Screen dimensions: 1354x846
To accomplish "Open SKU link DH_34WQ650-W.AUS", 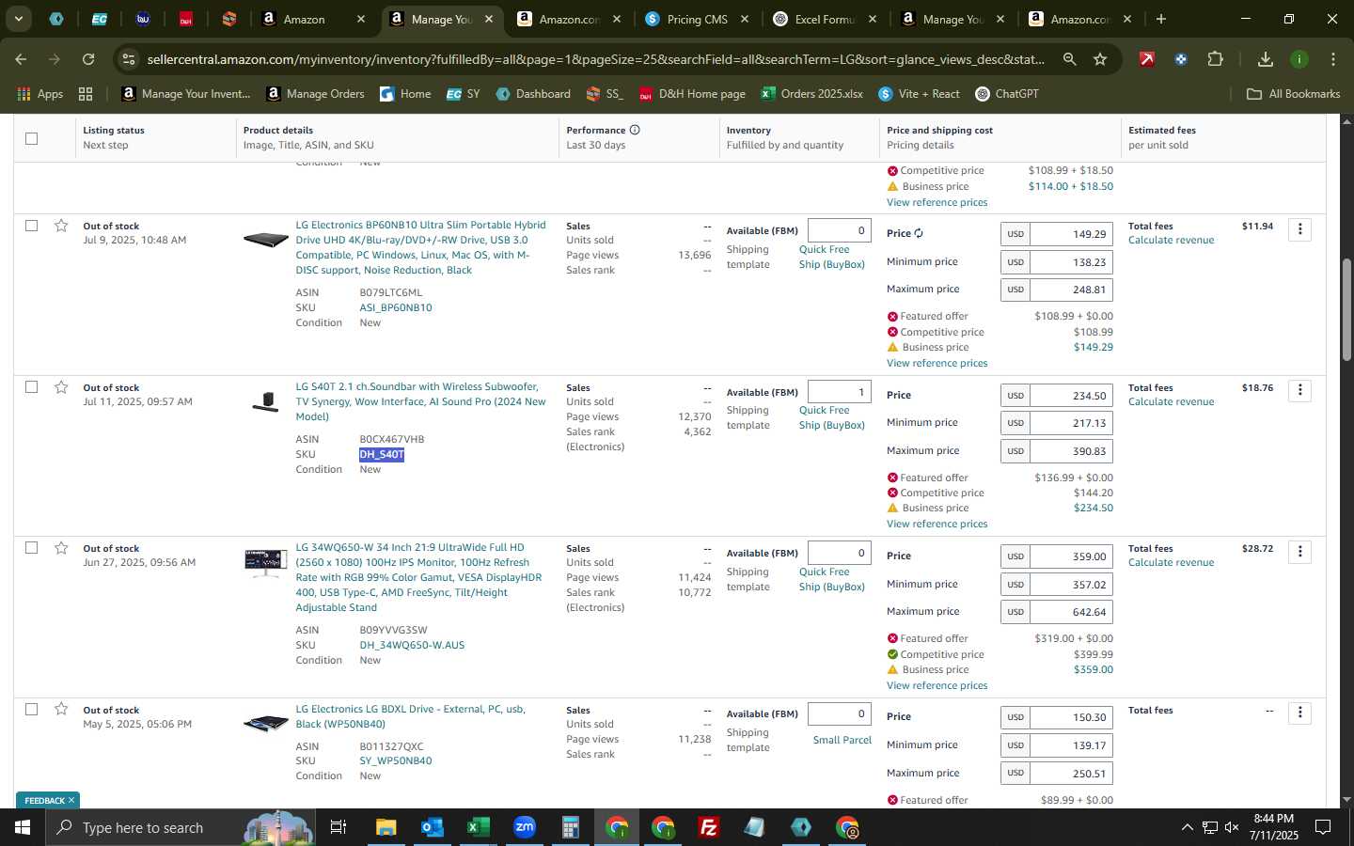I will pyautogui.click(x=412, y=645).
